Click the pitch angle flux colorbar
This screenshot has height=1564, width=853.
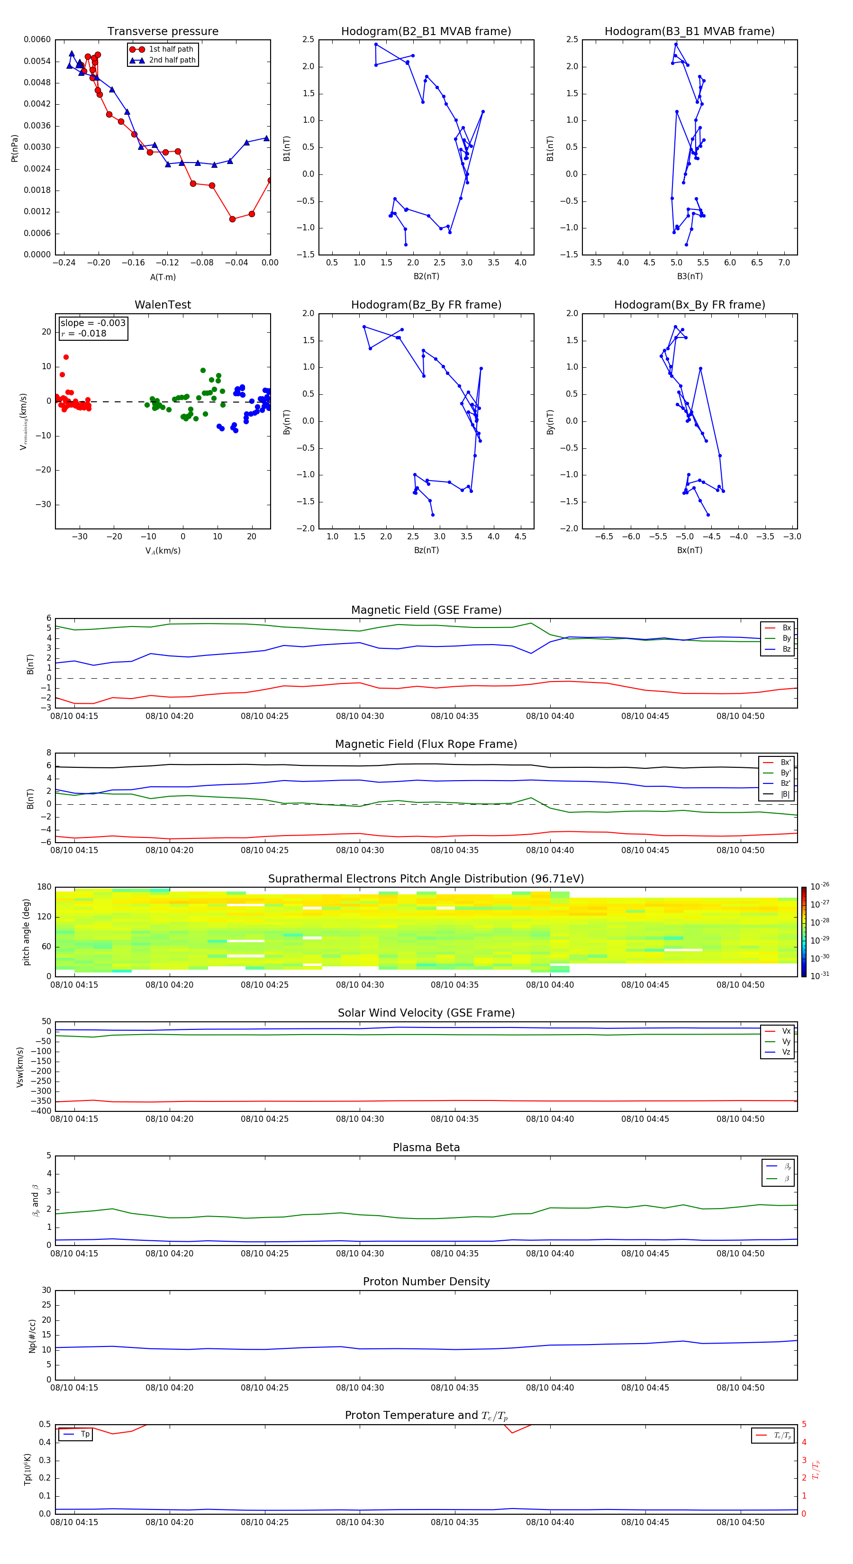pos(803,932)
